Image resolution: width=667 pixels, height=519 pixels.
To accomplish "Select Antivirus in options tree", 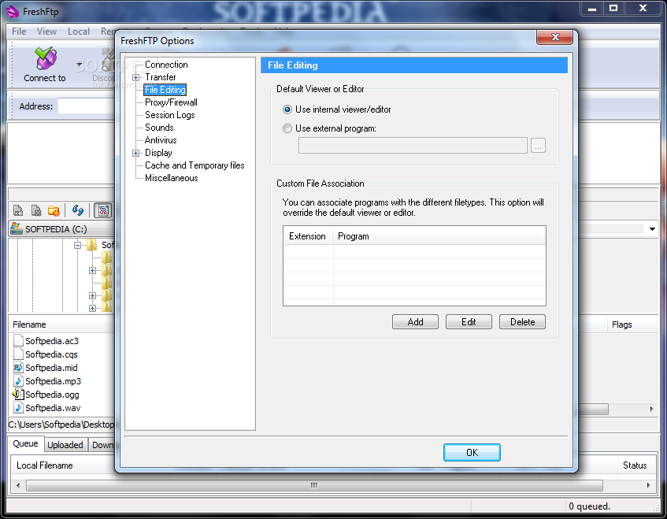I will pyautogui.click(x=161, y=140).
